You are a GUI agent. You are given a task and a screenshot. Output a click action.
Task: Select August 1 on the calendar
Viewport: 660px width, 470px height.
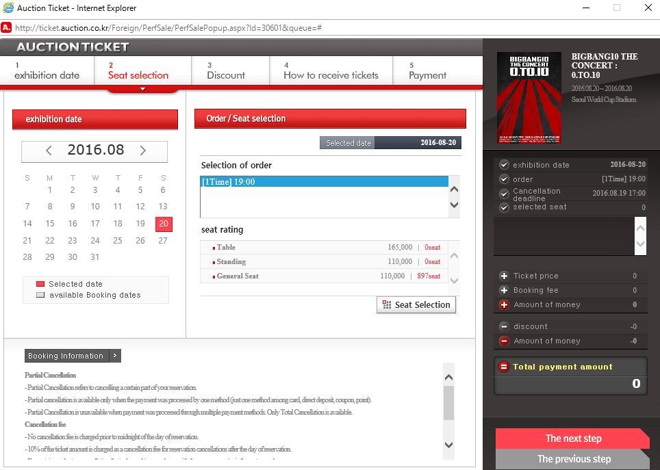50,190
